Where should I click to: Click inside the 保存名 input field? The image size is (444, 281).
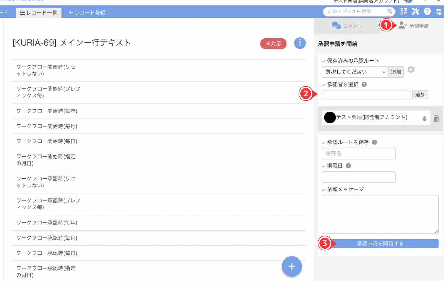[x=358, y=153]
